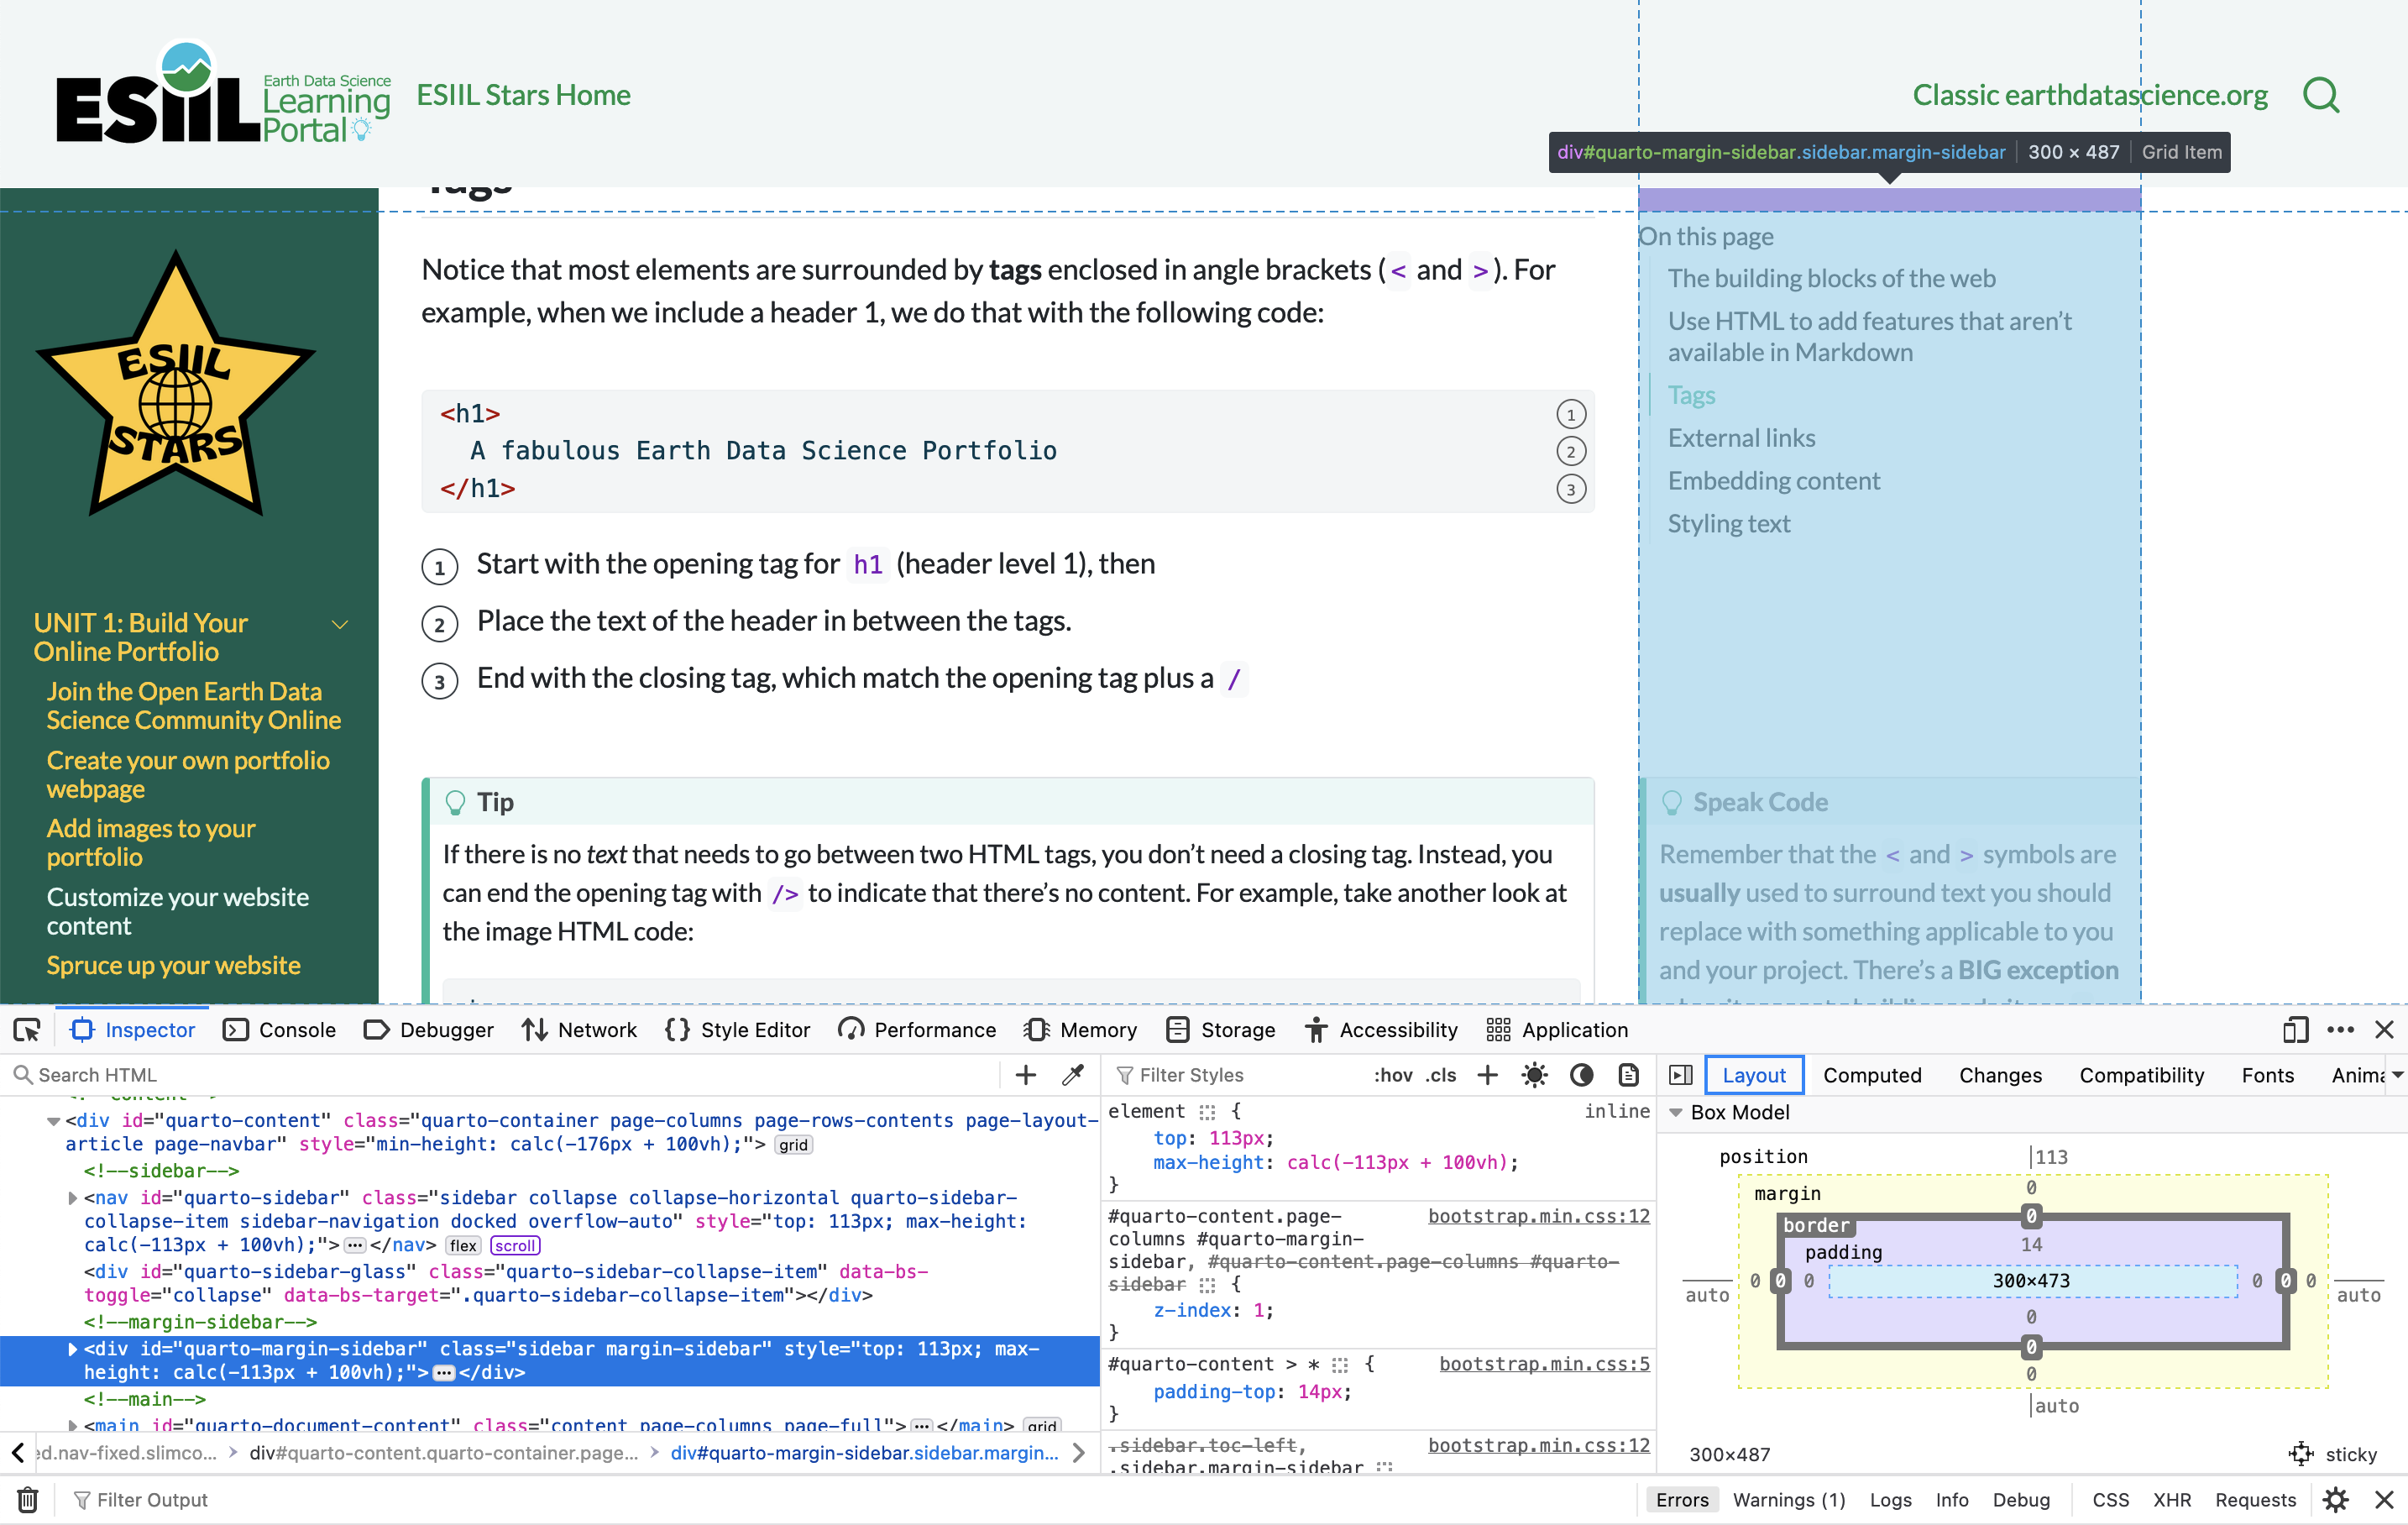Screen dimensions: 2408x1525
Task: Collapse the quarto-content div node
Action: [53, 1121]
